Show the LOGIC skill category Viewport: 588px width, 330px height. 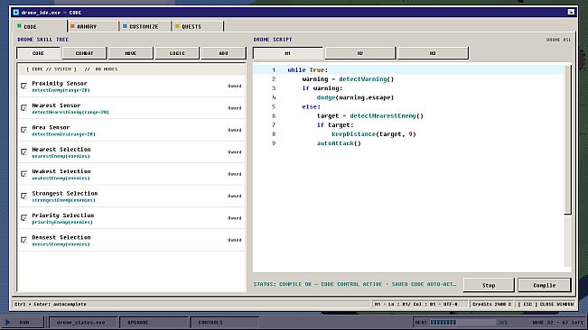pos(177,53)
